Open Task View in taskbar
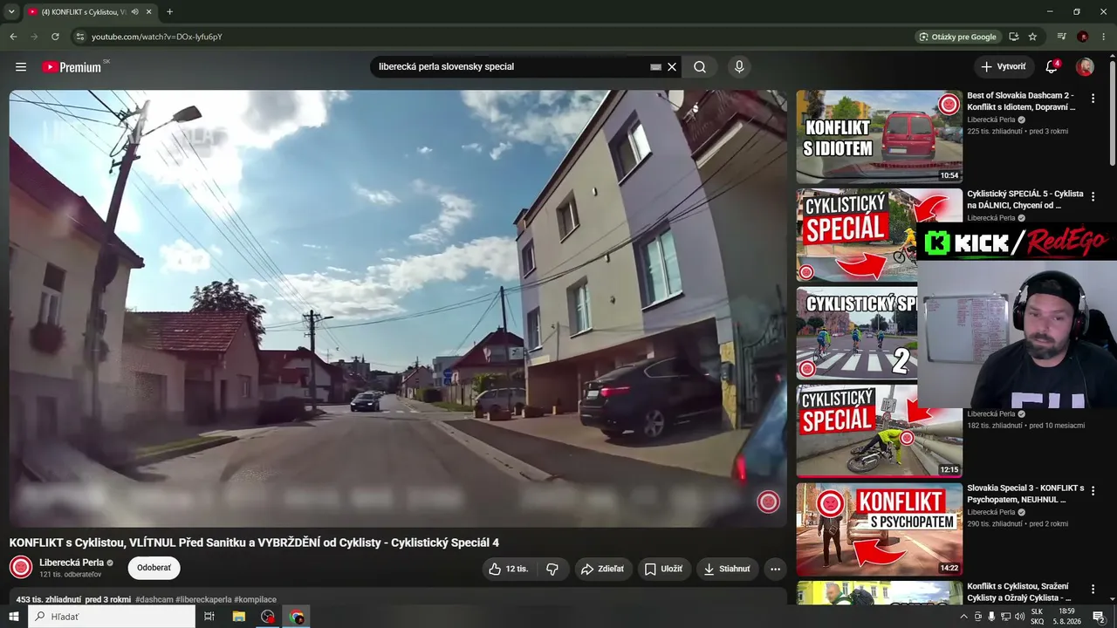The height and width of the screenshot is (628, 1117). tap(209, 617)
